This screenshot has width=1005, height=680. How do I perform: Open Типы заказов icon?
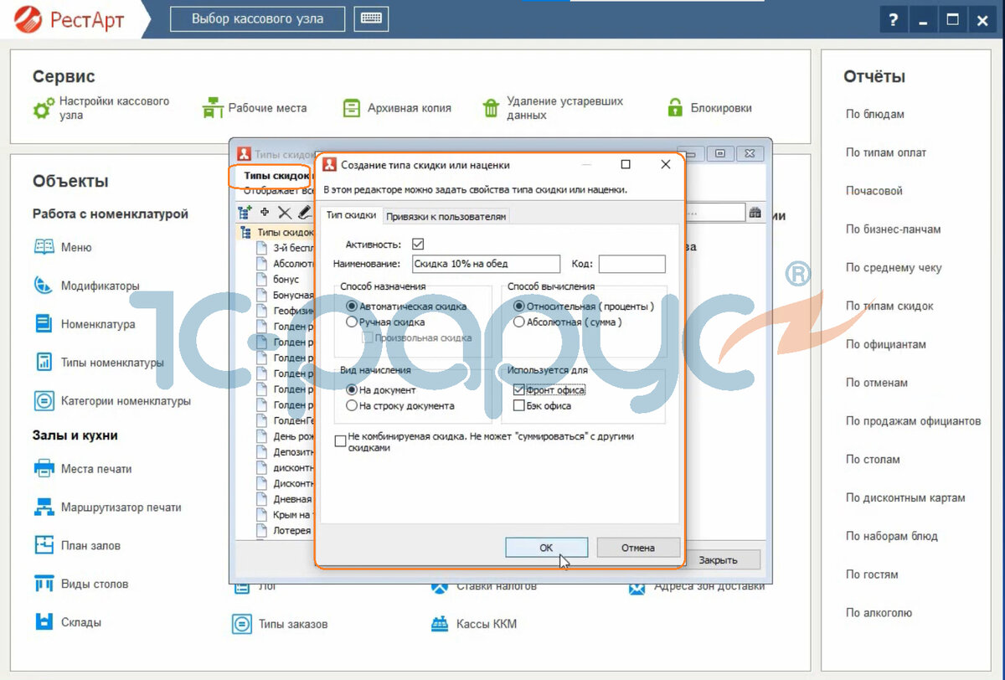[x=242, y=624]
